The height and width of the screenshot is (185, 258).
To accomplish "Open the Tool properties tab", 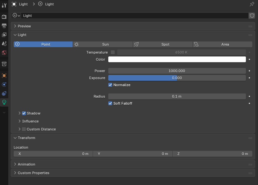I will pyautogui.click(x=4, y=5).
